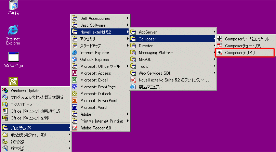Viewport: 276px width, 152px height.
Task: Open the Director program group
Action: pyautogui.click(x=173, y=46)
